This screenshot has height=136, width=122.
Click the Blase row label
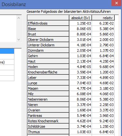pos(48,29)
